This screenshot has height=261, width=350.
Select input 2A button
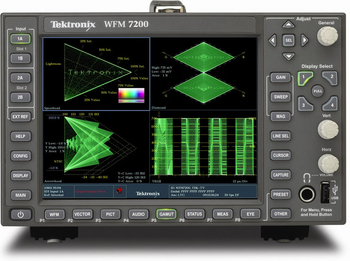click(20, 78)
